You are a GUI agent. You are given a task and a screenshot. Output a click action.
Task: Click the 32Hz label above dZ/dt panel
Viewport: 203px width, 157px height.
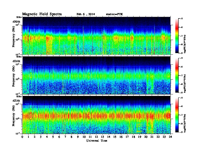[19, 96]
